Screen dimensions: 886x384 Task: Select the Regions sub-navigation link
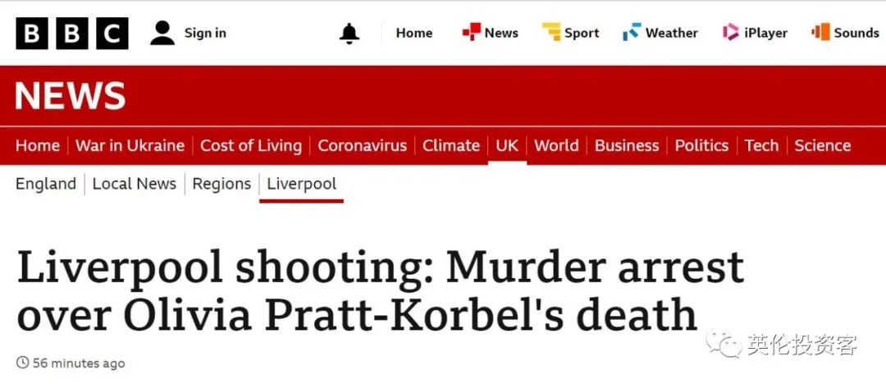(x=221, y=184)
